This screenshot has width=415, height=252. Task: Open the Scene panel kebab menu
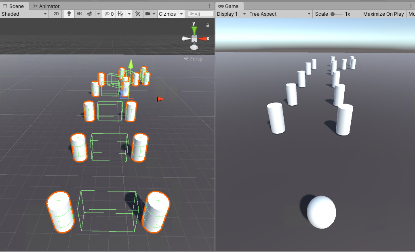[x=209, y=6]
